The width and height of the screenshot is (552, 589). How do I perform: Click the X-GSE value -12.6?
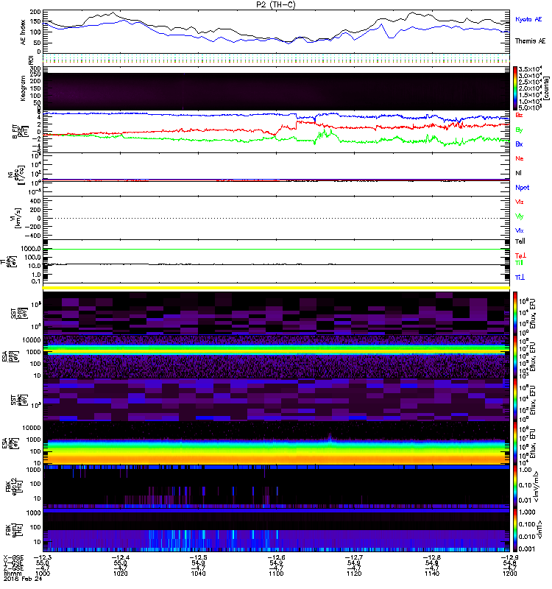click(x=275, y=557)
